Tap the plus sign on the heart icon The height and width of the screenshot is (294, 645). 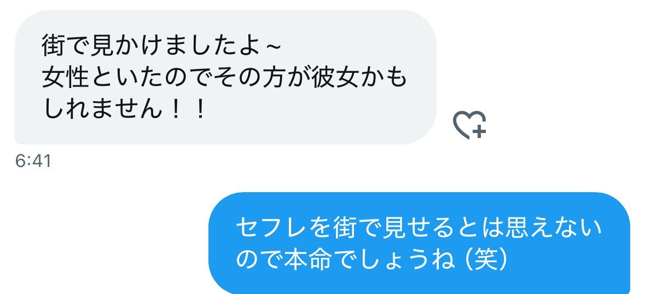click(479, 131)
